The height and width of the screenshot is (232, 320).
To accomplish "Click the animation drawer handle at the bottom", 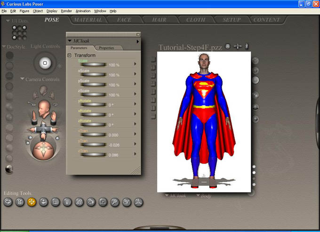I will click(x=160, y=228).
